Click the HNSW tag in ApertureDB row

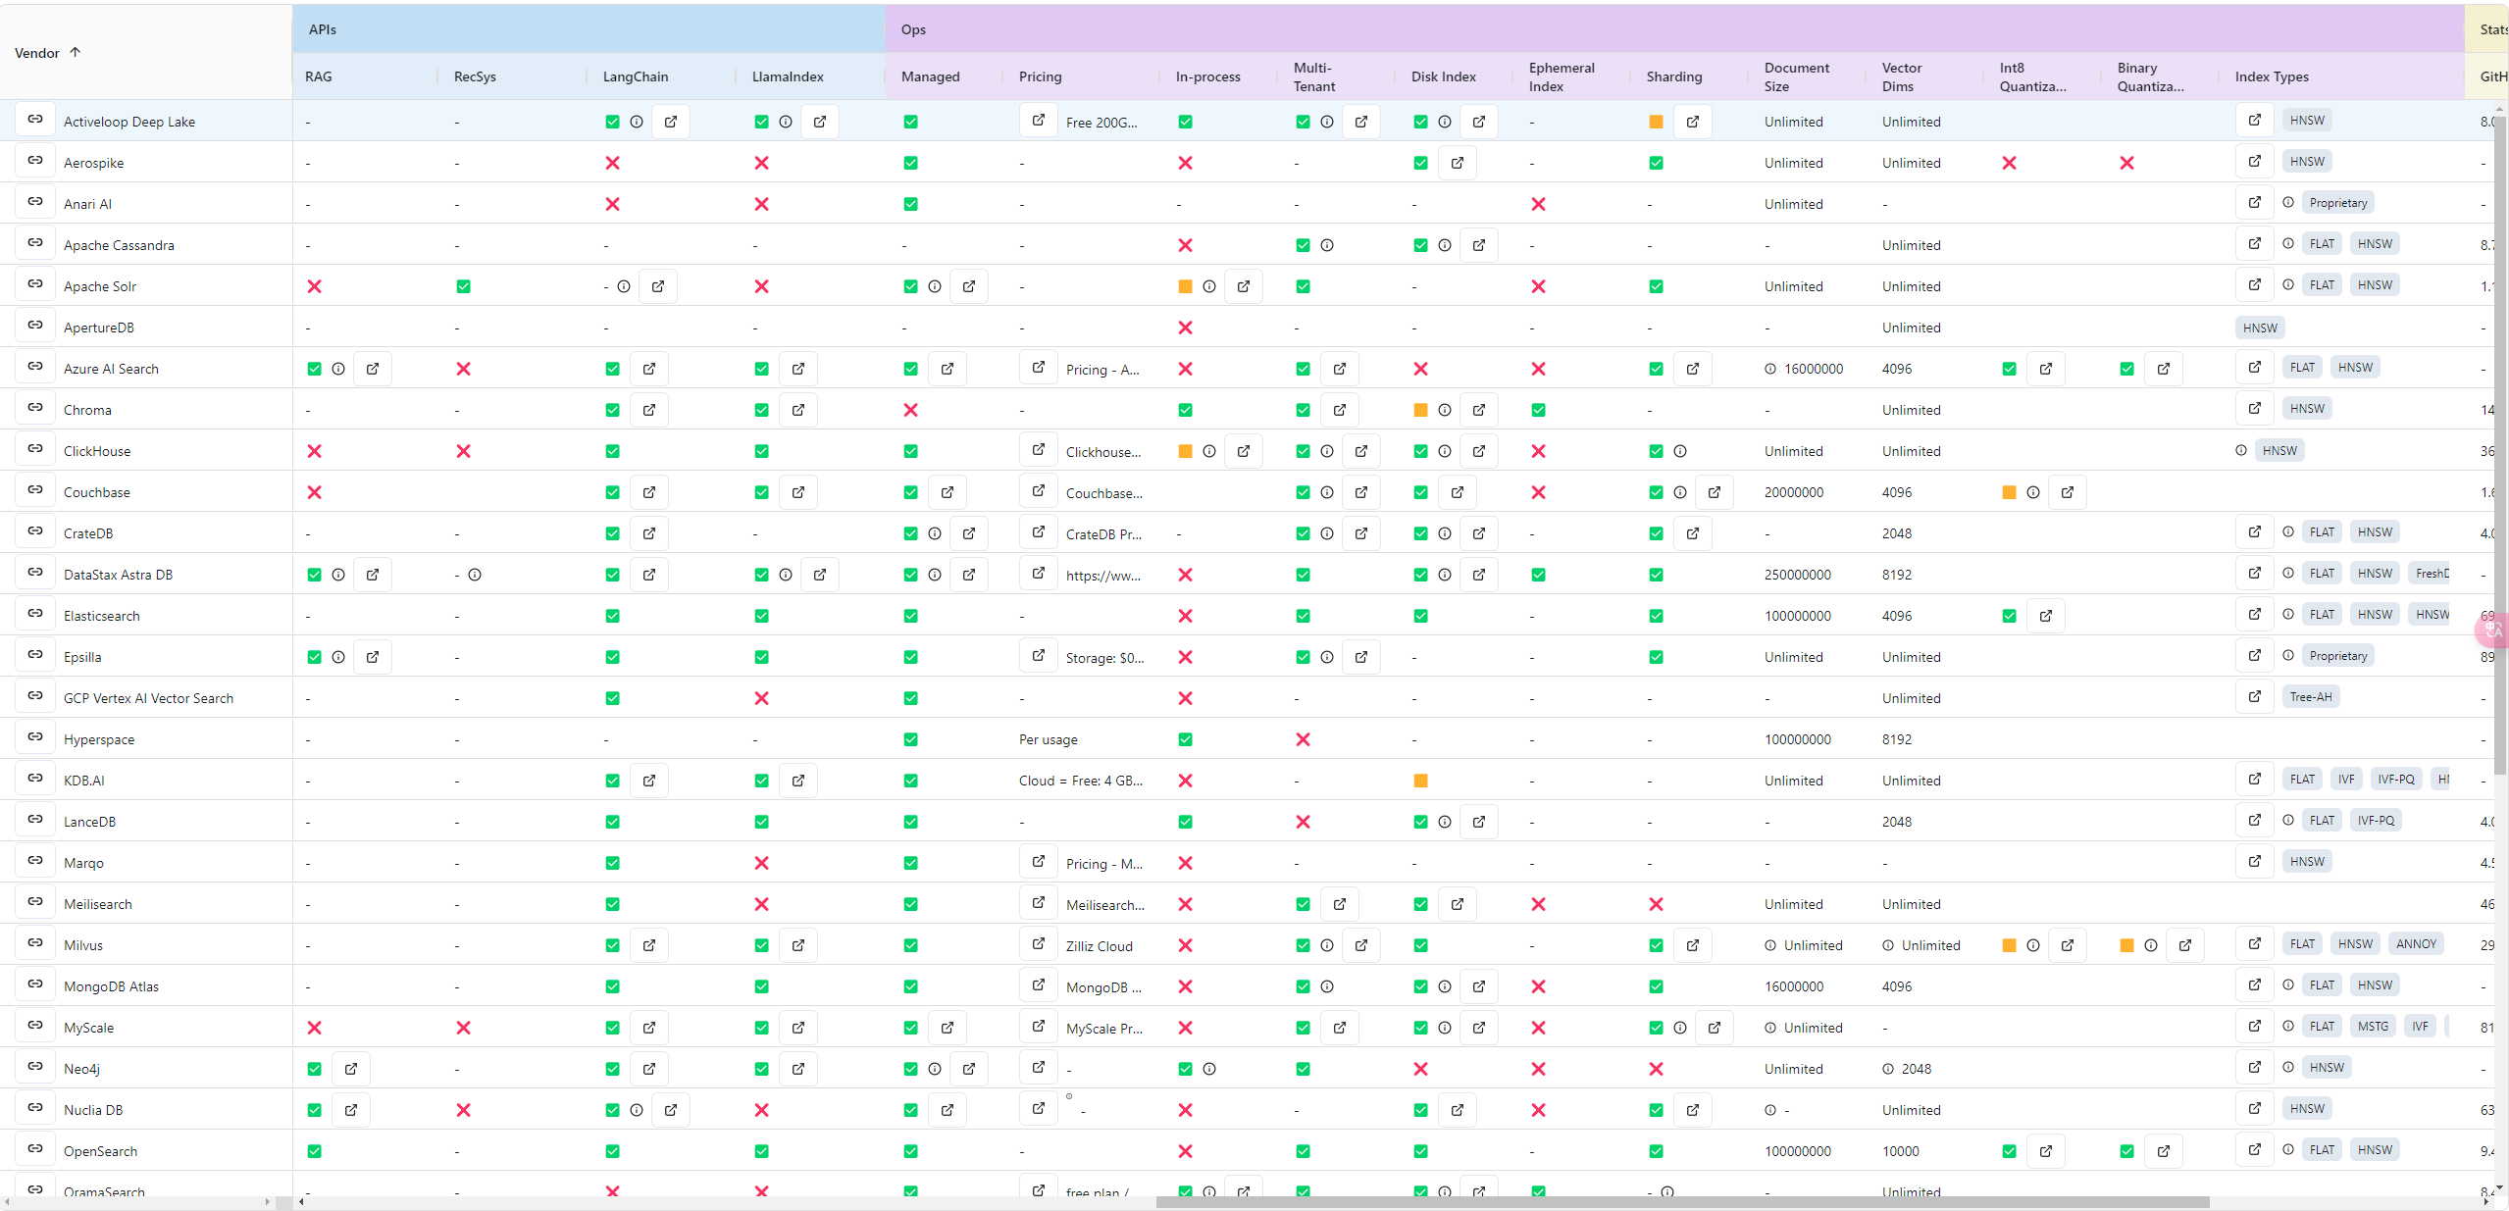point(2260,328)
